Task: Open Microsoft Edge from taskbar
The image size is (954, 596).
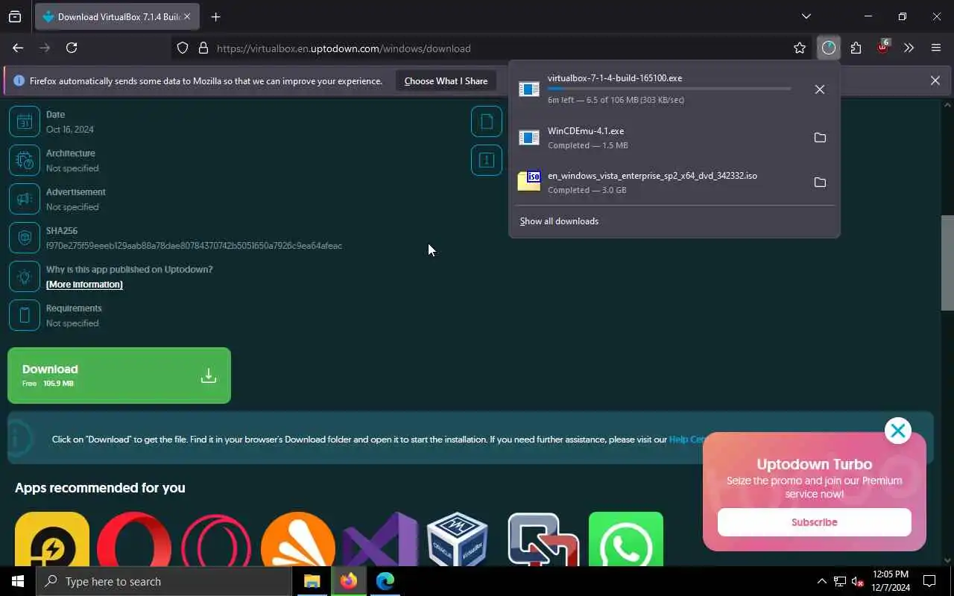Action: pos(385,581)
